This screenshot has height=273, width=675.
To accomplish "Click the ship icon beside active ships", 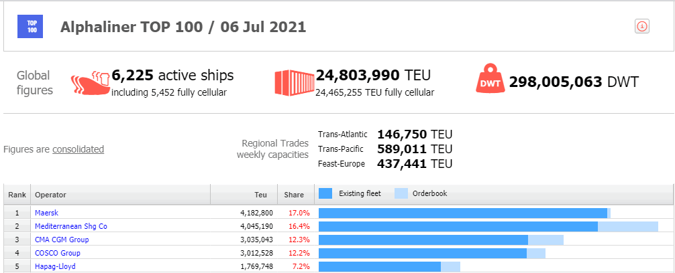I will tap(89, 82).
